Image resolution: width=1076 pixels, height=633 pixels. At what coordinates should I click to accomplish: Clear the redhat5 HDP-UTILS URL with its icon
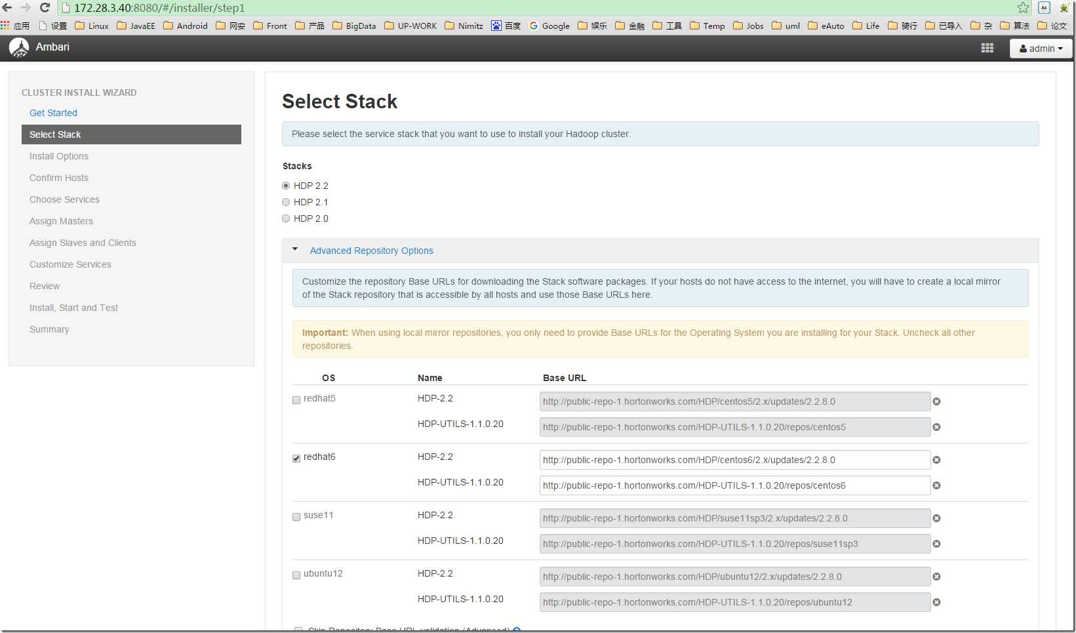(936, 427)
